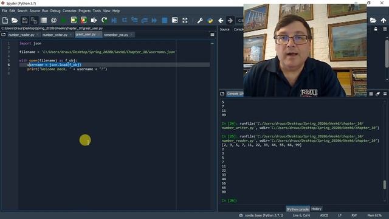Click the debug Step into icon
The width and height of the screenshot is (389, 219).
(134, 20)
